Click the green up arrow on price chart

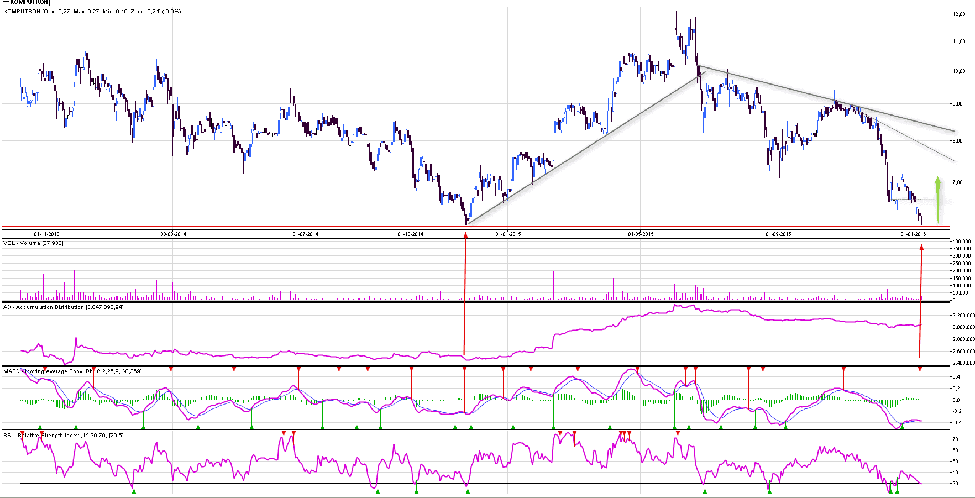tap(937, 199)
